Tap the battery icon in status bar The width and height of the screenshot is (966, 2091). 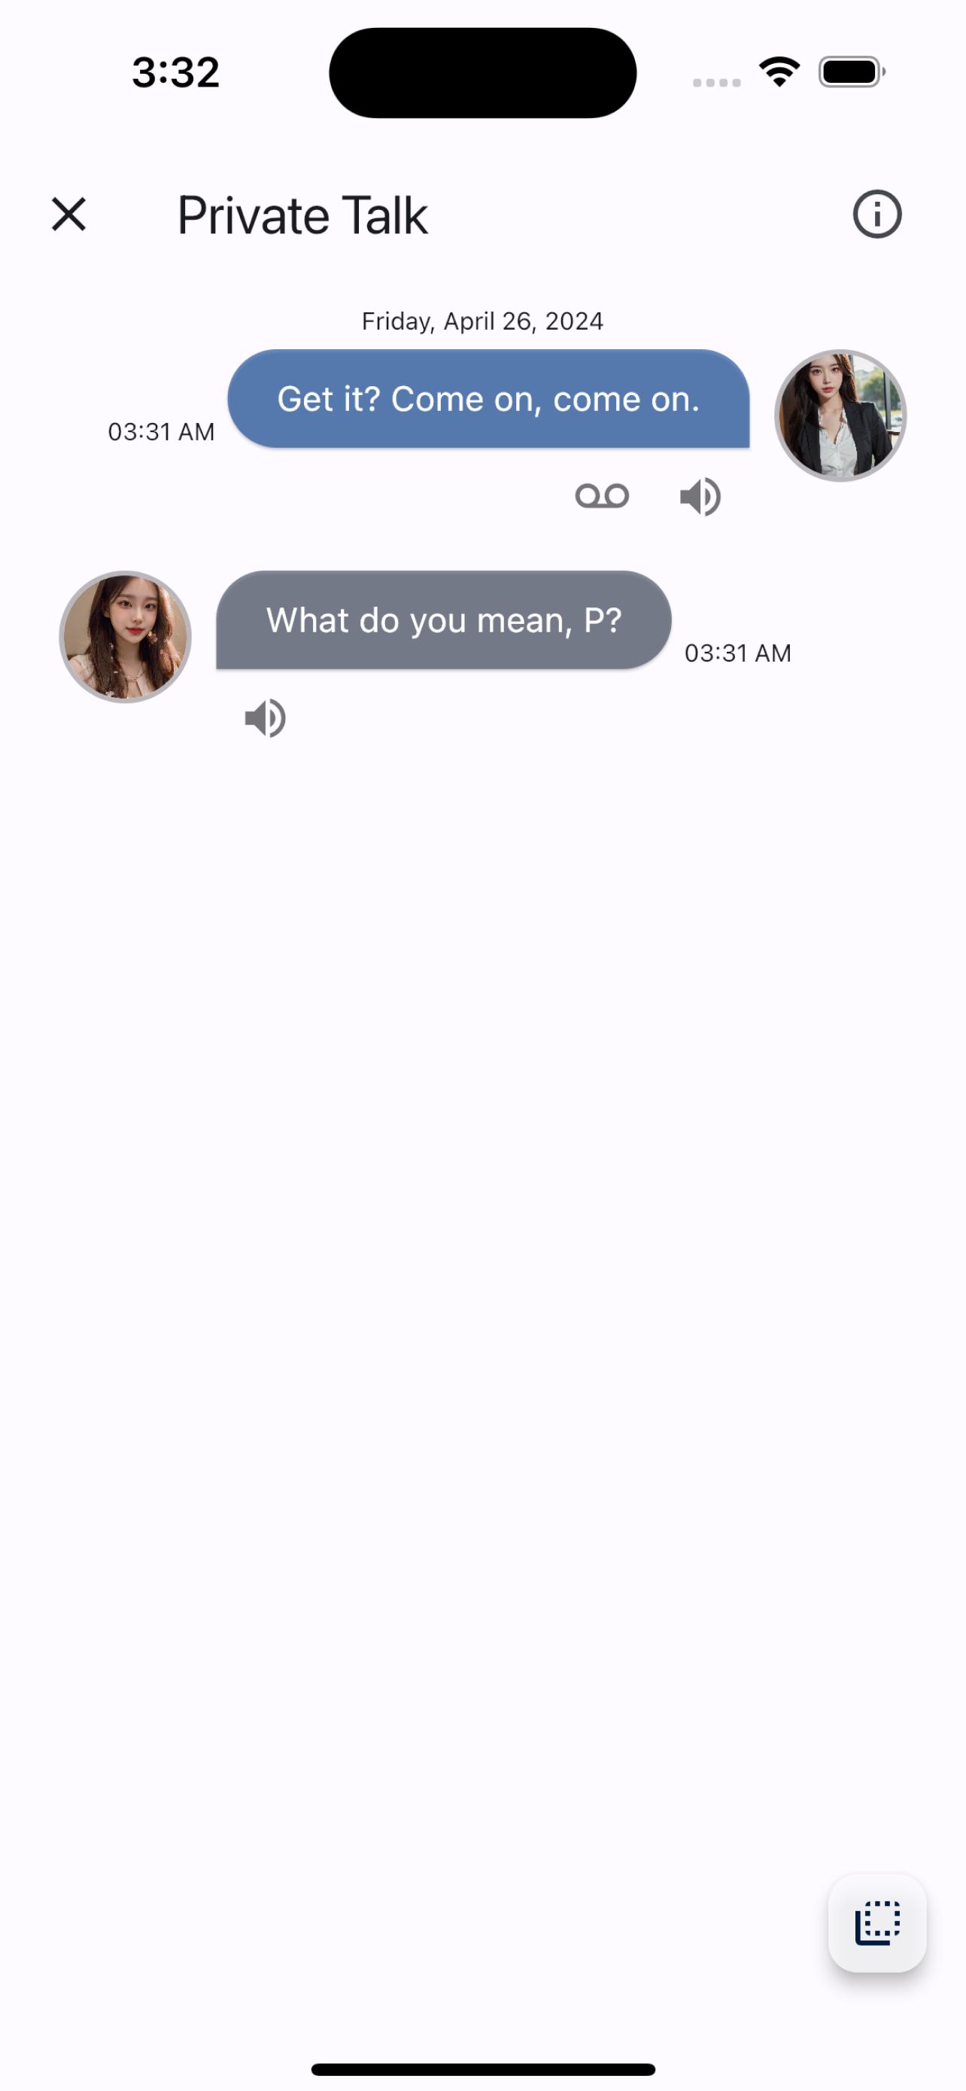[x=852, y=72]
